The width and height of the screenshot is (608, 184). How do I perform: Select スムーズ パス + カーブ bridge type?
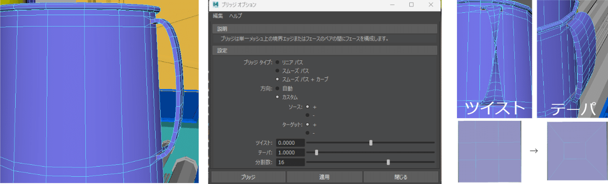tap(277, 79)
